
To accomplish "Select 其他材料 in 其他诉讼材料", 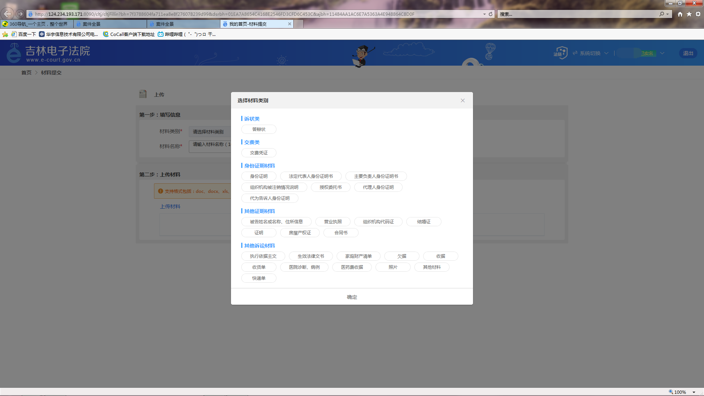I will [431, 267].
